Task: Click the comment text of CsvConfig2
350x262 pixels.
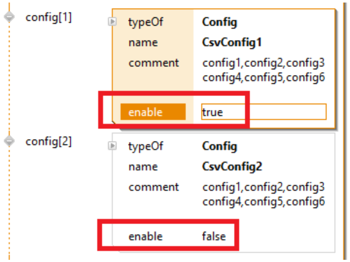Action: pos(263,194)
